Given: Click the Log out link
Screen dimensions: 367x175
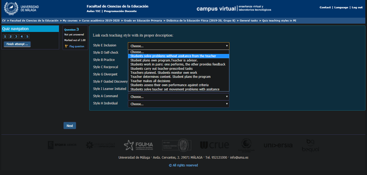Looking at the screenshot, I should pos(357,7).
